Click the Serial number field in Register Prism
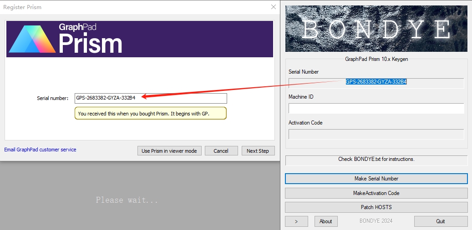472x230 pixels. pos(150,98)
